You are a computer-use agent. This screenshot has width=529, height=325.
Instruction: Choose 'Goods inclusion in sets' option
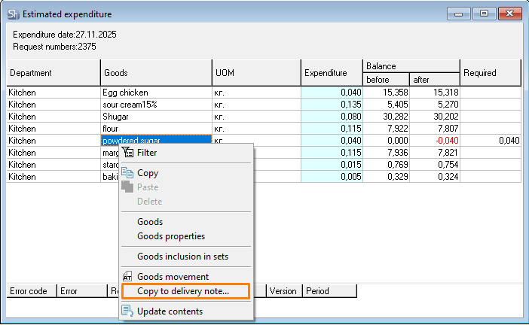pos(182,257)
